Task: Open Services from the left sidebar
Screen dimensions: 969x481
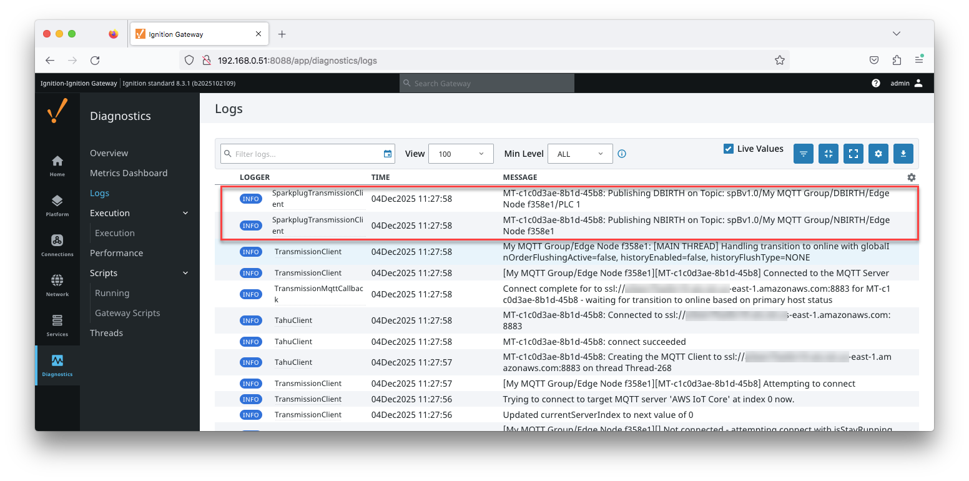Action: click(57, 325)
